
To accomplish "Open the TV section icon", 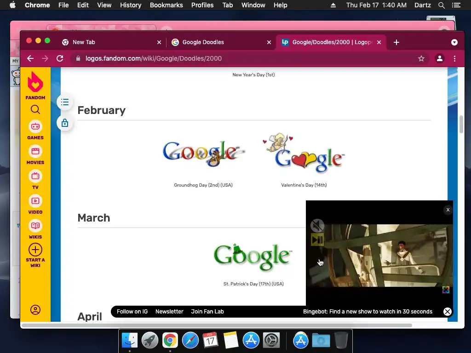I will (35, 176).
